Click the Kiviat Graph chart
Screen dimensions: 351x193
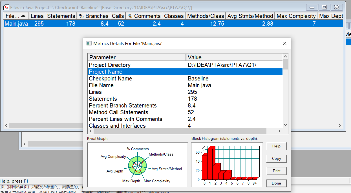137,165
